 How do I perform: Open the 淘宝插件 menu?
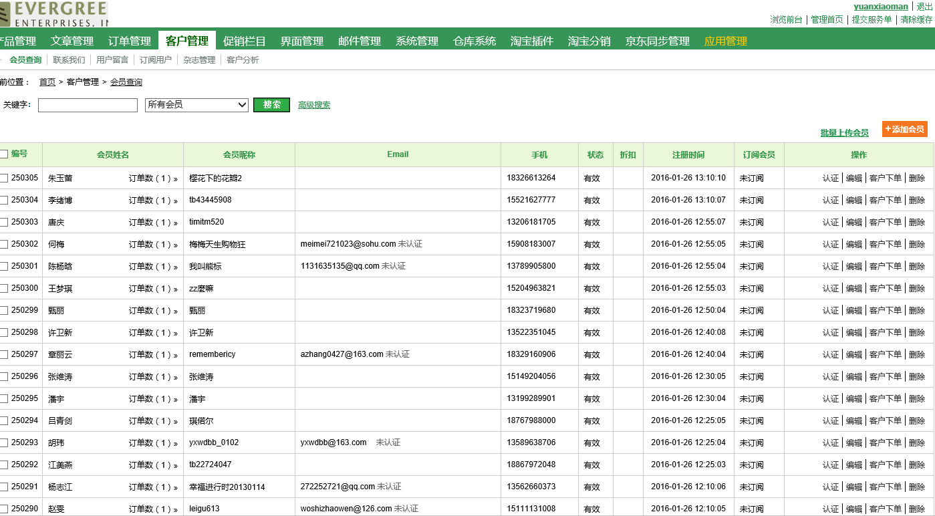pos(532,41)
